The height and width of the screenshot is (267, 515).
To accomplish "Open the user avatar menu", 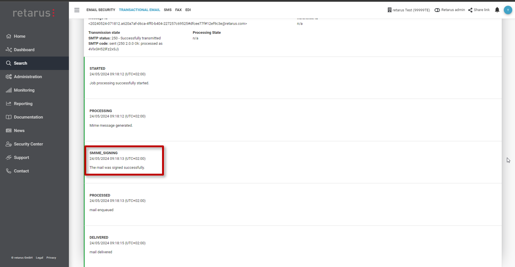I will click(509, 10).
